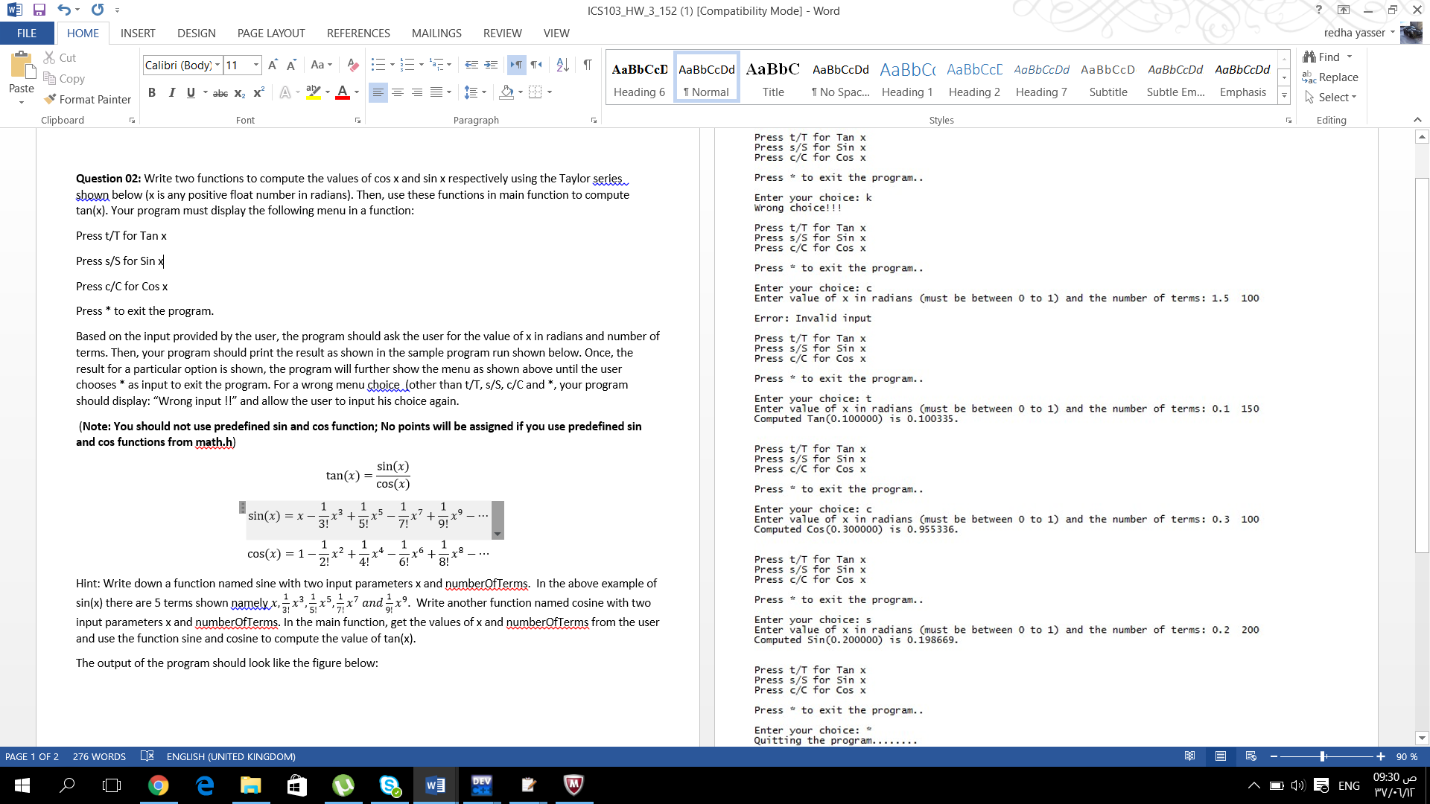Open Chrome from the taskbar

159,785
